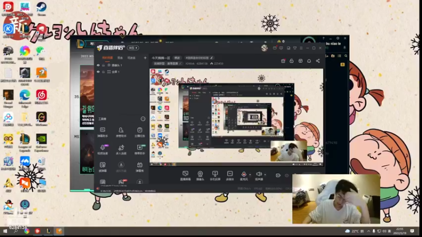Hide the 全屏 1 source with its eye icon
The width and height of the screenshot is (422, 237).
[x=98, y=72]
